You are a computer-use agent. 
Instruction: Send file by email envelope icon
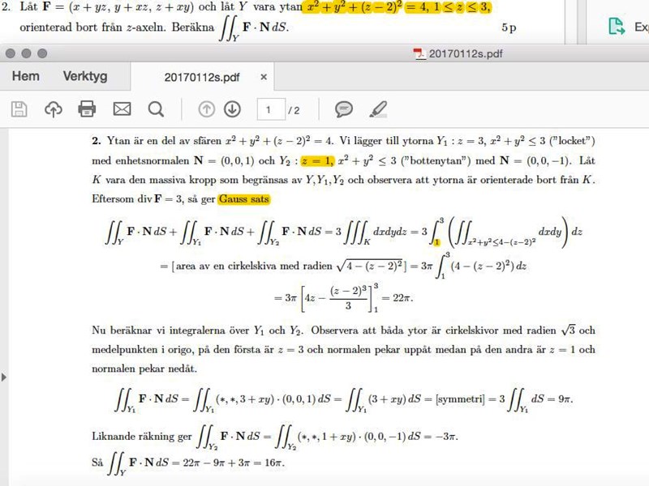pyautogui.click(x=122, y=109)
